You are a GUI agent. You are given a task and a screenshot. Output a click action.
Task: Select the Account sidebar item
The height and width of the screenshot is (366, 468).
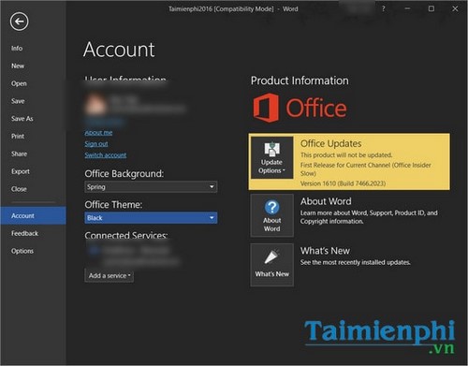click(33, 215)
